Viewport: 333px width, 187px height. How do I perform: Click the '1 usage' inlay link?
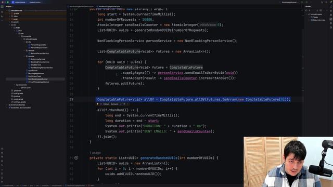click(95, 153)
